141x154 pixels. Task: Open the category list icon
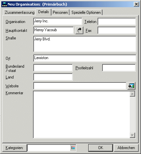(73, 148)
